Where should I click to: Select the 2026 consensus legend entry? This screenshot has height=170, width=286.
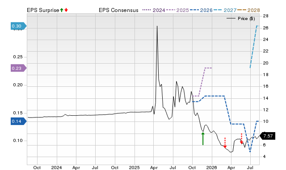pos(201,10)
